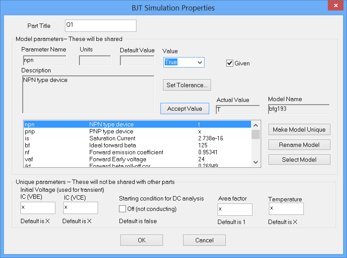Click the Rename Model button

pos(299,145)
